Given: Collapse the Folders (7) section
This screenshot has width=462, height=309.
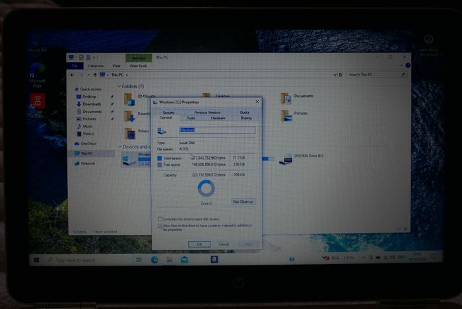Looking at the screenshot, I should (x=119, y=86).
